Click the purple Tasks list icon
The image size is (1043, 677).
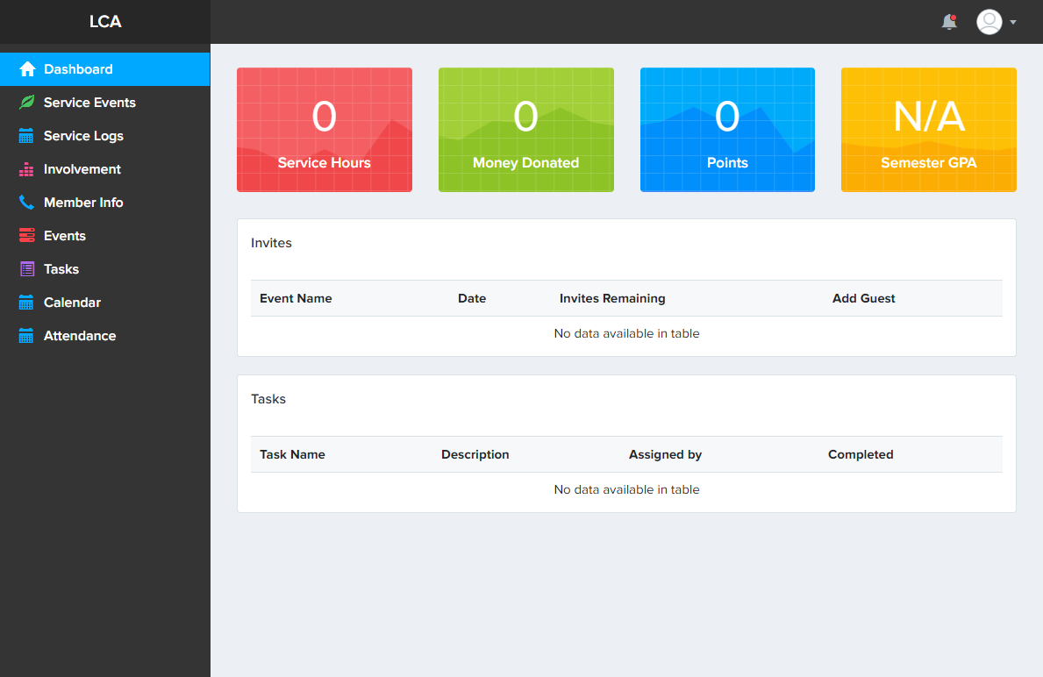pyautogui.click(x=26, y=268)
